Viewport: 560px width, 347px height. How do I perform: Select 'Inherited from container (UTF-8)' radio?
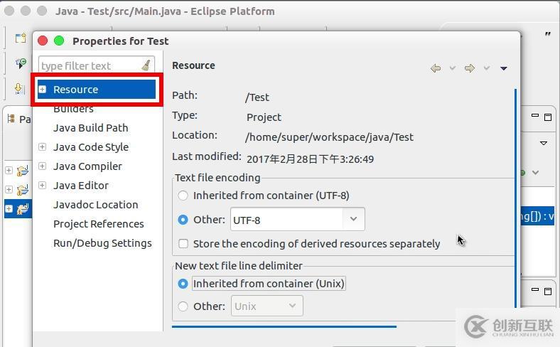point(183,196)
